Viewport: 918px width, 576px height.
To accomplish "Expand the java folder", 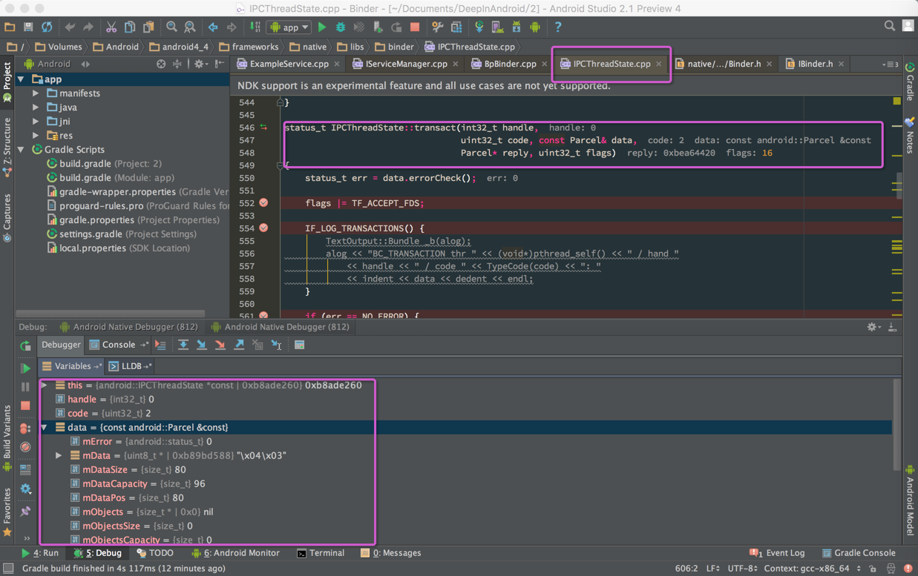I will 36,107.
